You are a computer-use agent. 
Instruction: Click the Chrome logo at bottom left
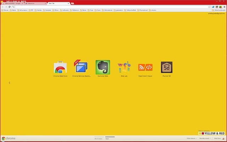[9, 138]
